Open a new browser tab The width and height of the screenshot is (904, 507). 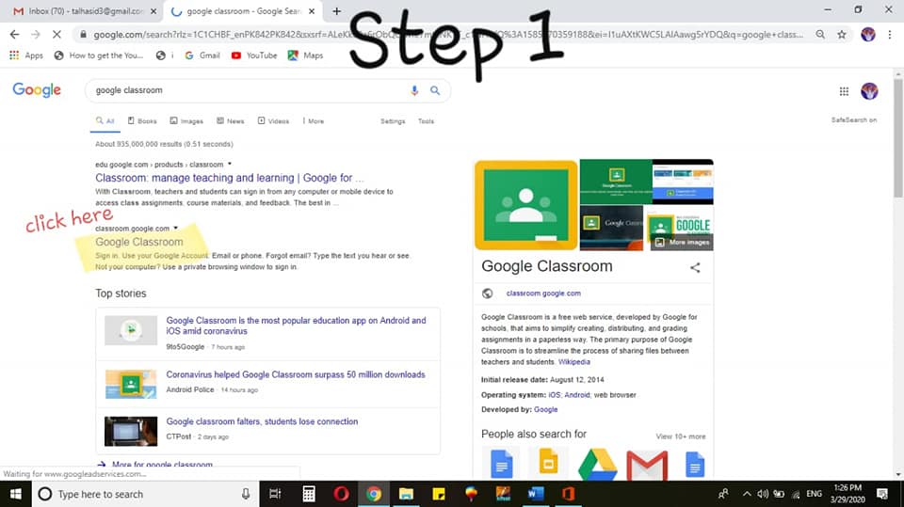point(337,11)
